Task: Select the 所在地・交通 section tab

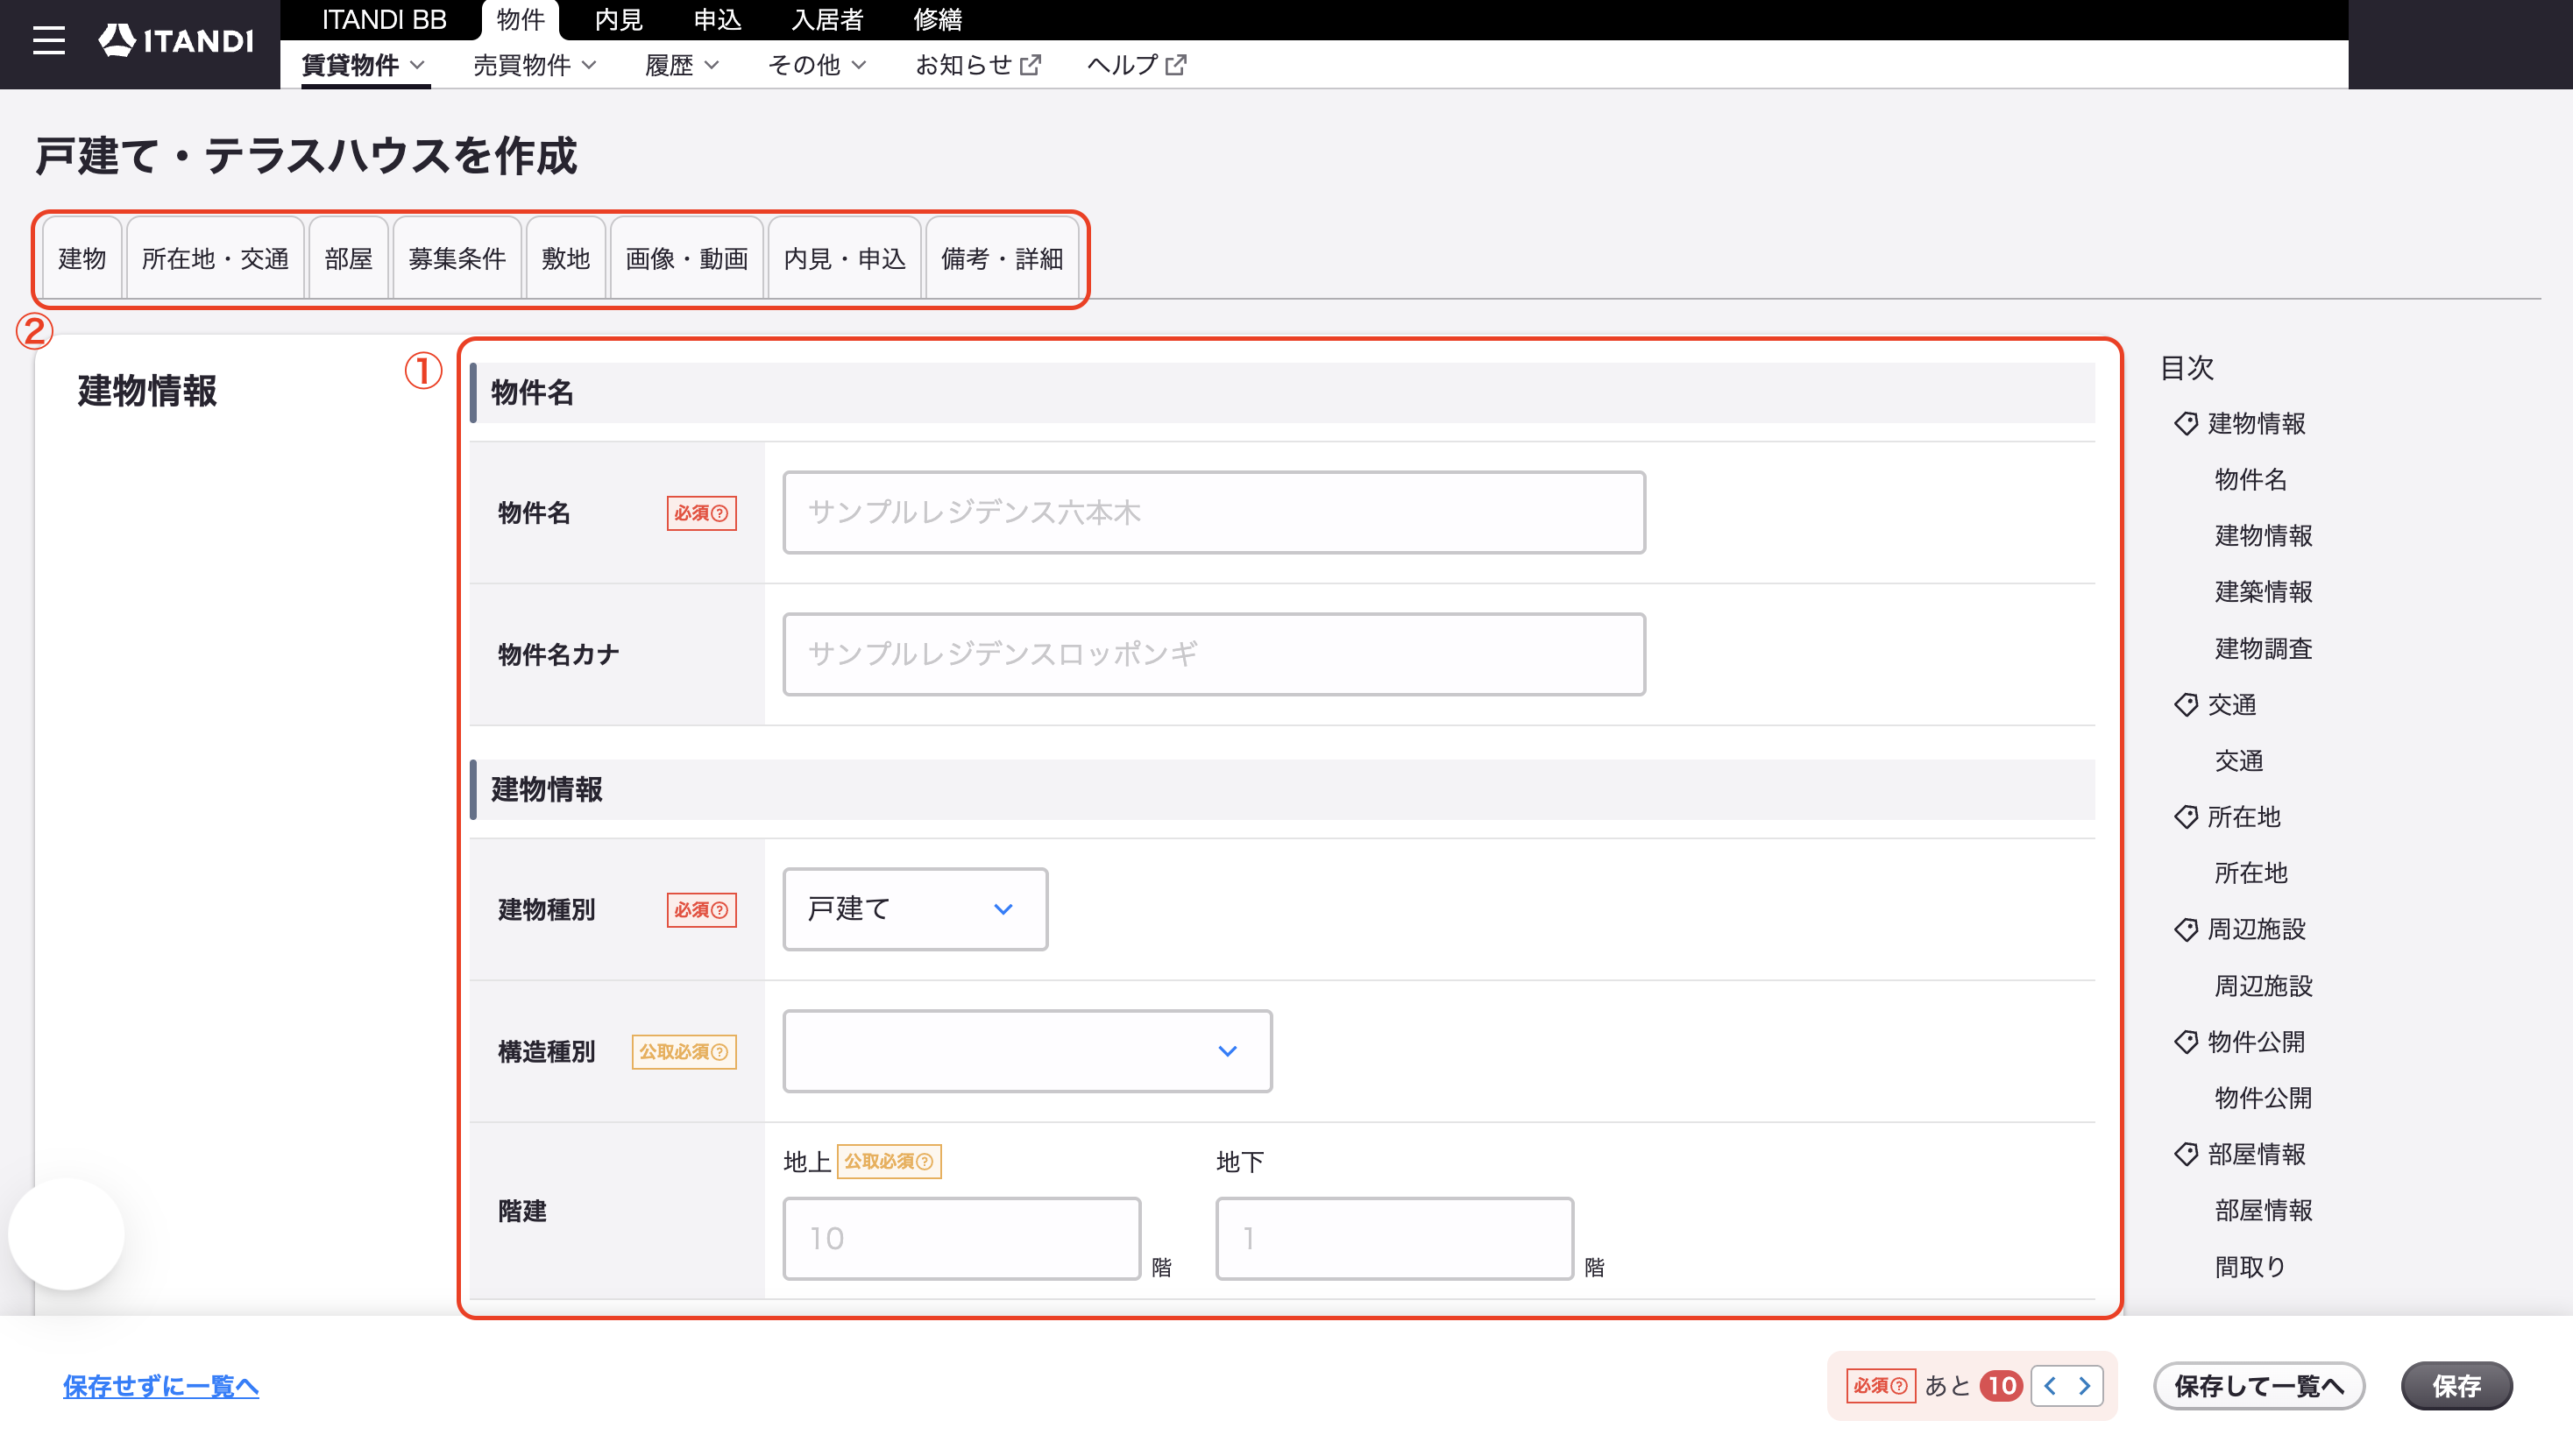Action: [215, 258]
